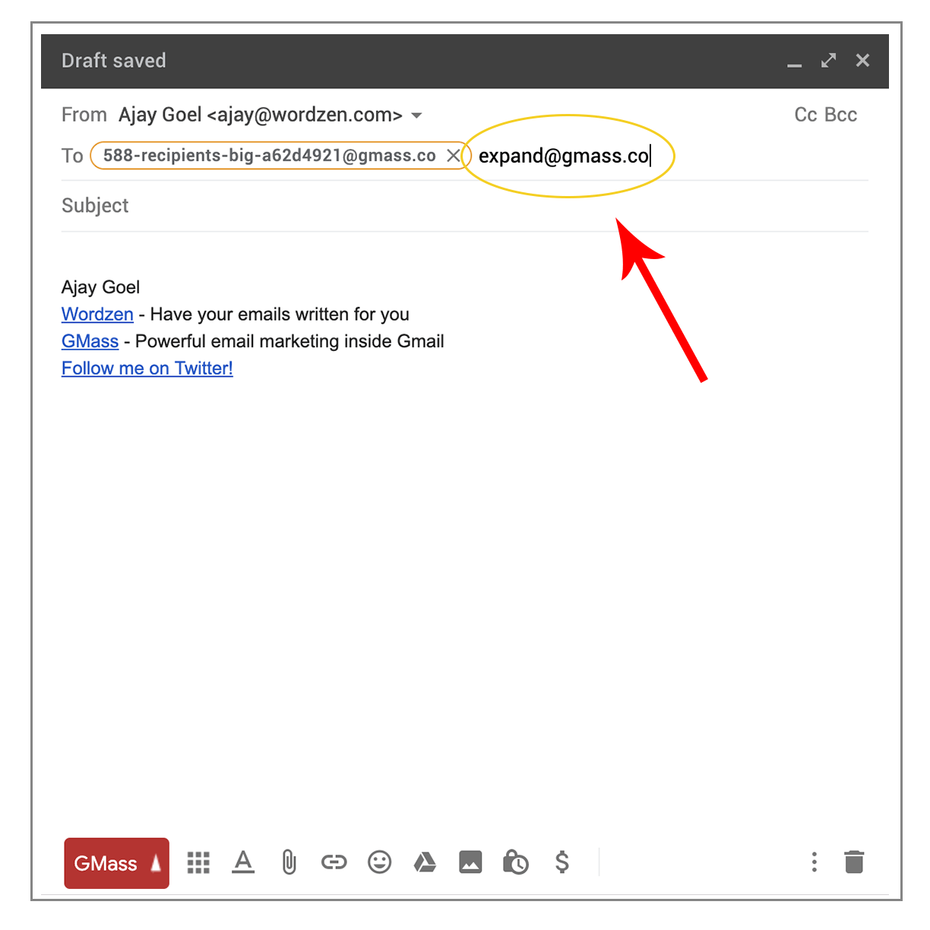Click the Draft saved title bar text
Image resolution: width=930 pixels, height=930 pixels.
click(x=114, y=61)
